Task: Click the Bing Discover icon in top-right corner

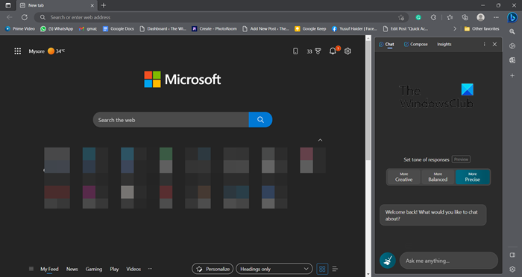Action: point(512,17)
